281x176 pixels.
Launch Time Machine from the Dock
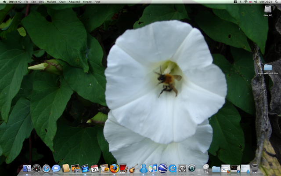192,169
